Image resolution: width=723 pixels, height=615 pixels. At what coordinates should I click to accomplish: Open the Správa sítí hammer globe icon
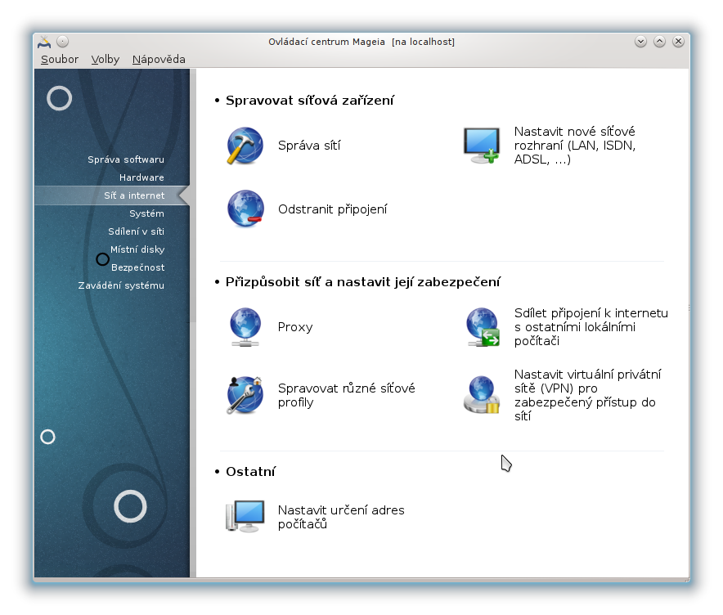[245, 146]
